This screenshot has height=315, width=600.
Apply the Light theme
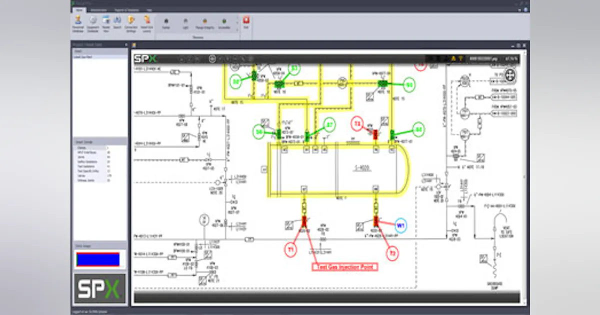coord(185,23)
